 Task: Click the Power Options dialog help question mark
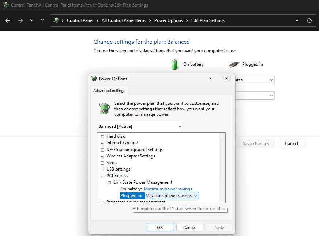coord(210,79)
